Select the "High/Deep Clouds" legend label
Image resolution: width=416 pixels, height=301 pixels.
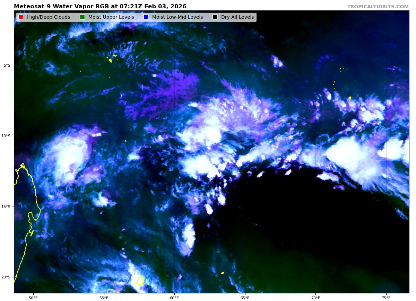(49, 17)
